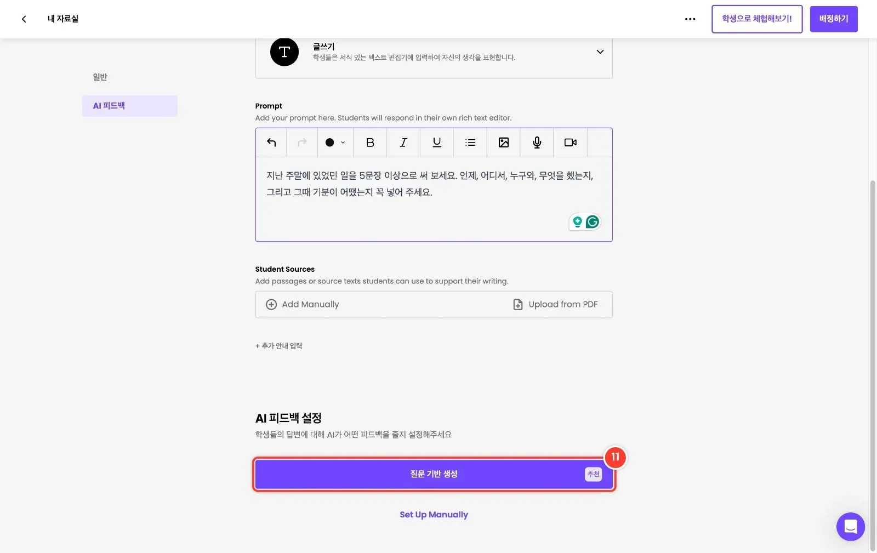Insert a bulleted list
This screenshot has height=553, width=877.
470,142
